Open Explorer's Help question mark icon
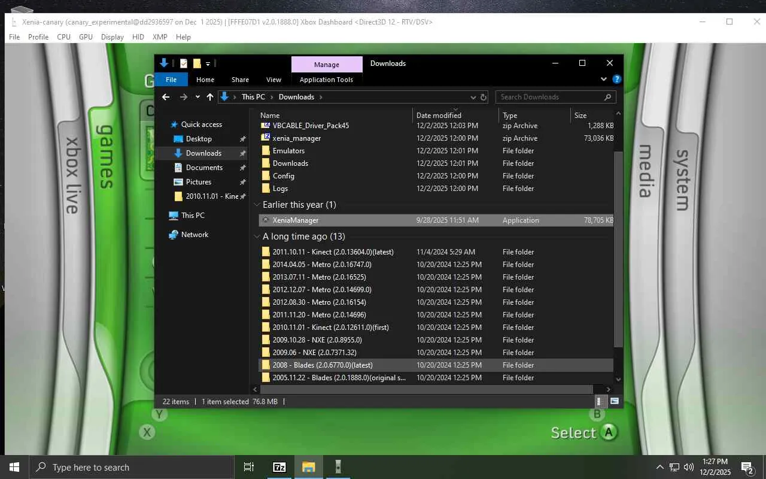Image resolution: width=766 pixels, height=479 pixels. 617,79
